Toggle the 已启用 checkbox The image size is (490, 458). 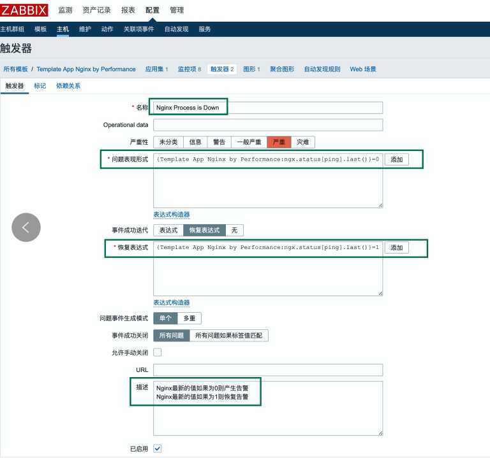click(158, 448)
